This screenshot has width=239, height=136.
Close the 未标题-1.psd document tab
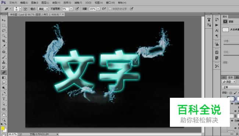[63, 14]
